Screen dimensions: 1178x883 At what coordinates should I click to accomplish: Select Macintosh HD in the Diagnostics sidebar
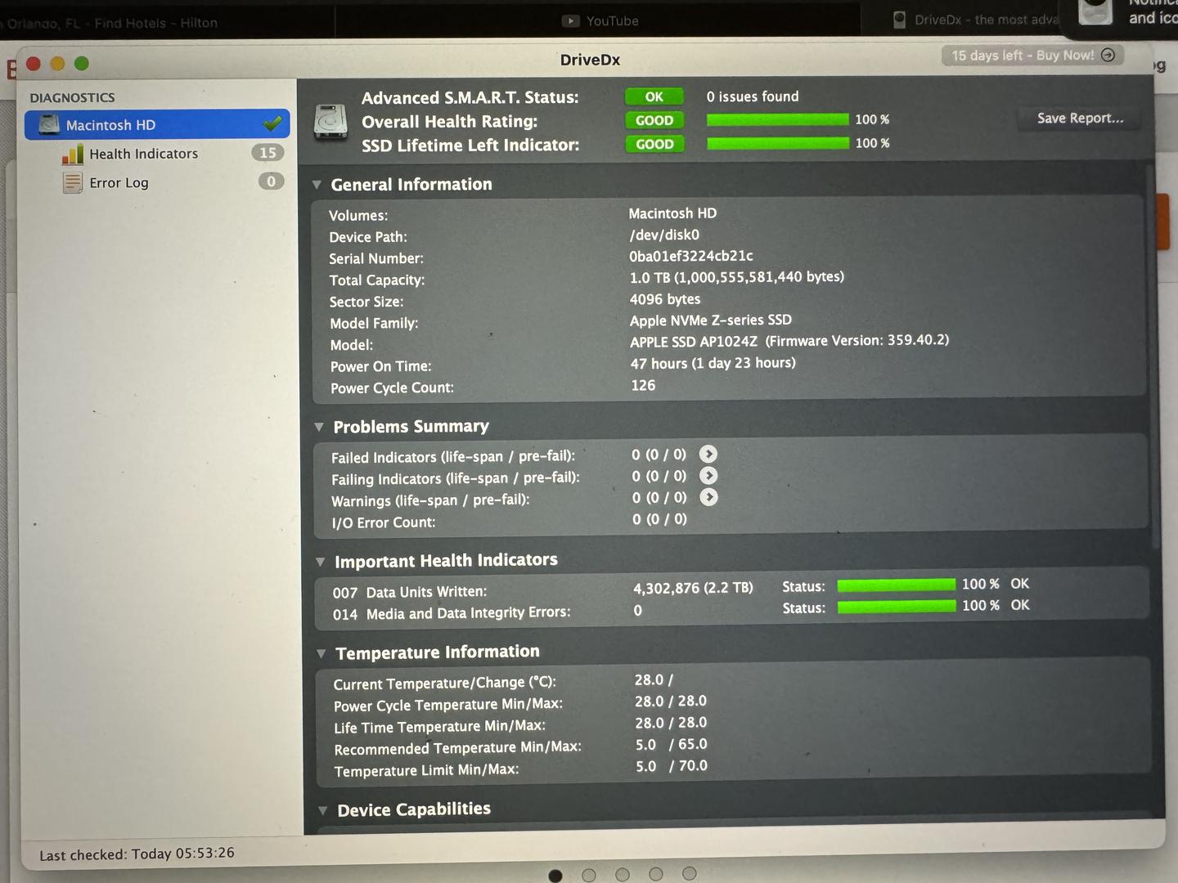157,124
